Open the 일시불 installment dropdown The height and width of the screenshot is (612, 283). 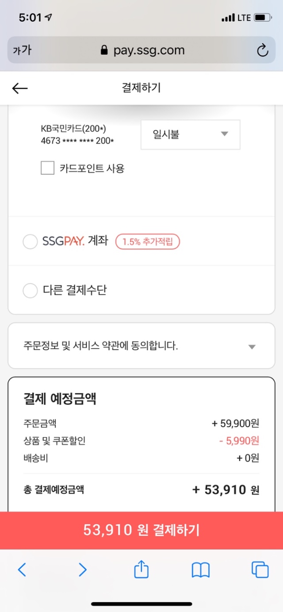point(190,134)
